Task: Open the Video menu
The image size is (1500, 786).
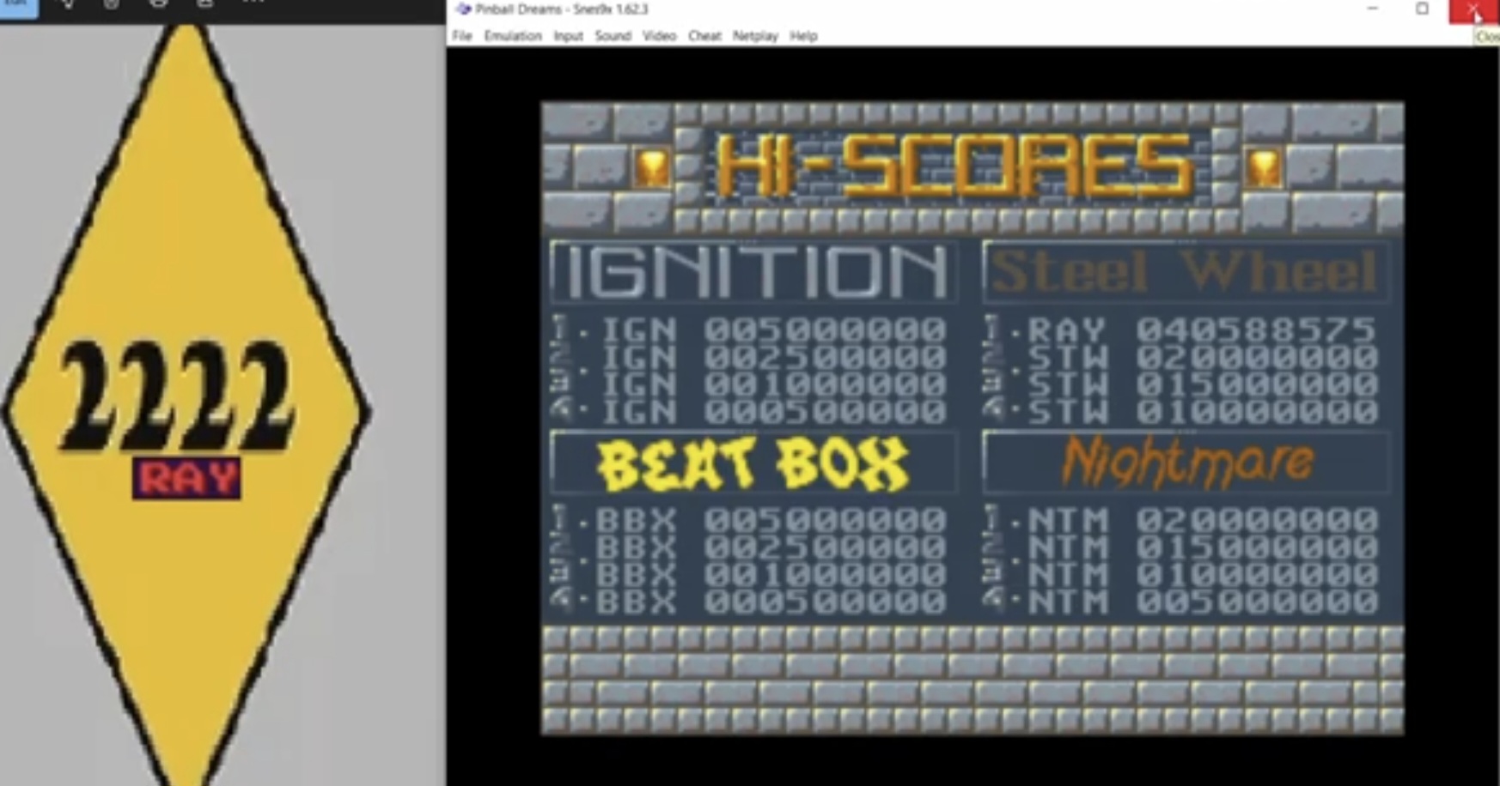Action: [659, 36]
